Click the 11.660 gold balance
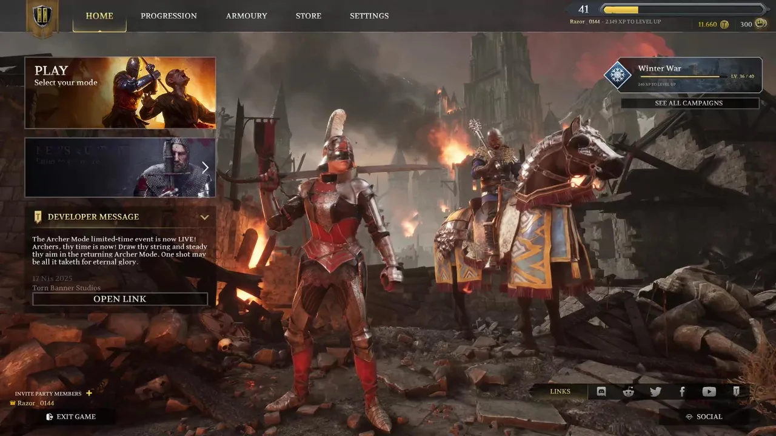 pyautogui.click(x=707, y=25)
